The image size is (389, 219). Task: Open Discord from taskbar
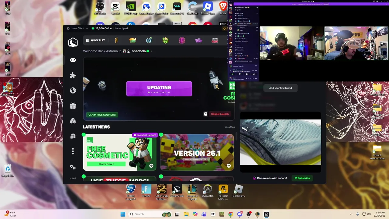(239, 214)
